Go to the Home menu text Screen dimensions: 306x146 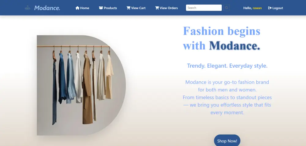tap(85, 8)
